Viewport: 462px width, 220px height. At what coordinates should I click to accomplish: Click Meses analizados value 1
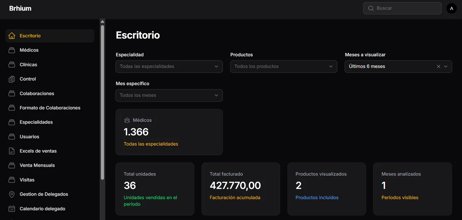384,185
